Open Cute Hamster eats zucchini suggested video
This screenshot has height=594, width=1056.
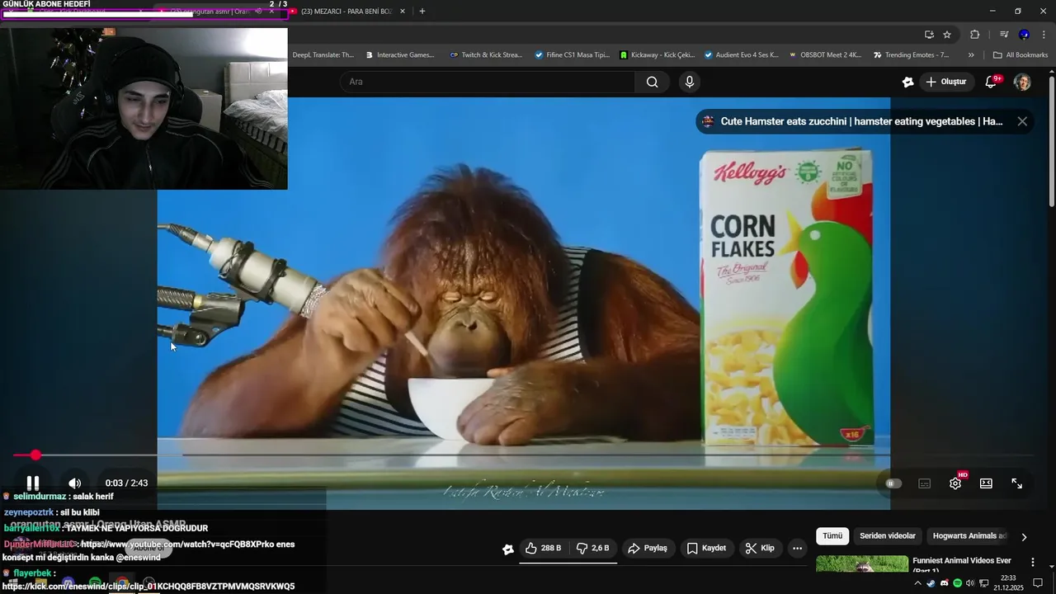[861, 121]
